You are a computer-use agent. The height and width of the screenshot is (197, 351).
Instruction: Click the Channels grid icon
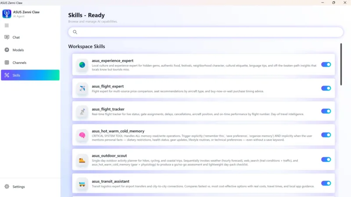tap(7, 63)
